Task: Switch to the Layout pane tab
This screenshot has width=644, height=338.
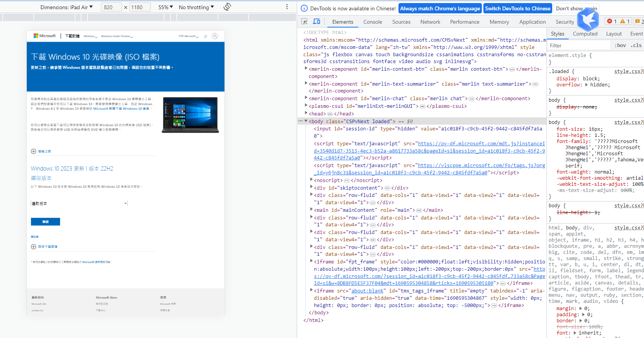Action: click(614, 34)
